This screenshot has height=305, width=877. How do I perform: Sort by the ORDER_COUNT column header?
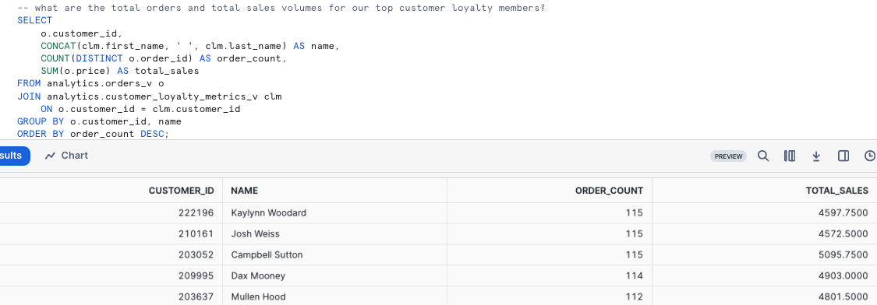coord(609,191)
